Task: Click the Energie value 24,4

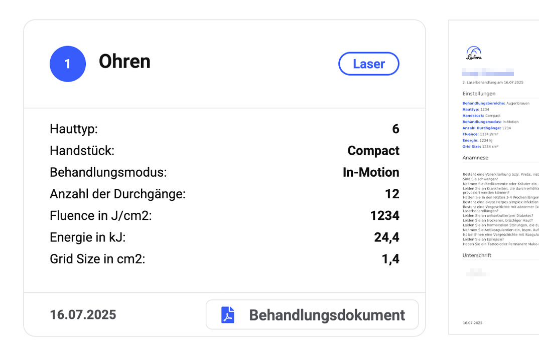Action: [386, 237]
